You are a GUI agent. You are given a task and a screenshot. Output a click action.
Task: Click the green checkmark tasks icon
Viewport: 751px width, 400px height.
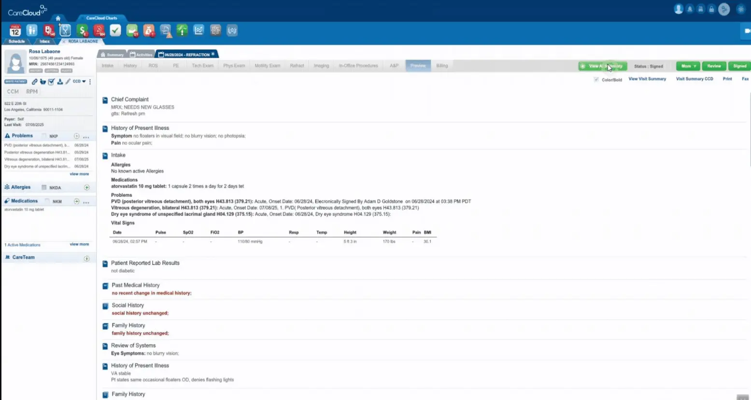115,30
